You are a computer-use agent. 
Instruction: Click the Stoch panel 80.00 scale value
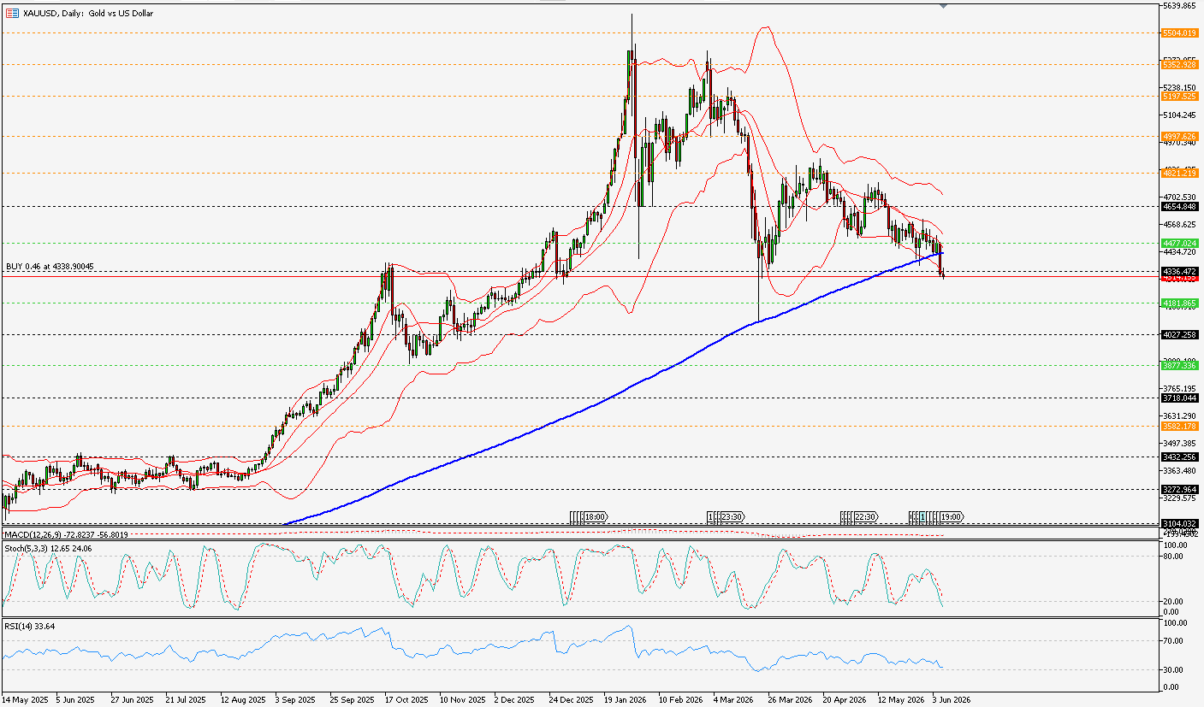[1173, 556]
